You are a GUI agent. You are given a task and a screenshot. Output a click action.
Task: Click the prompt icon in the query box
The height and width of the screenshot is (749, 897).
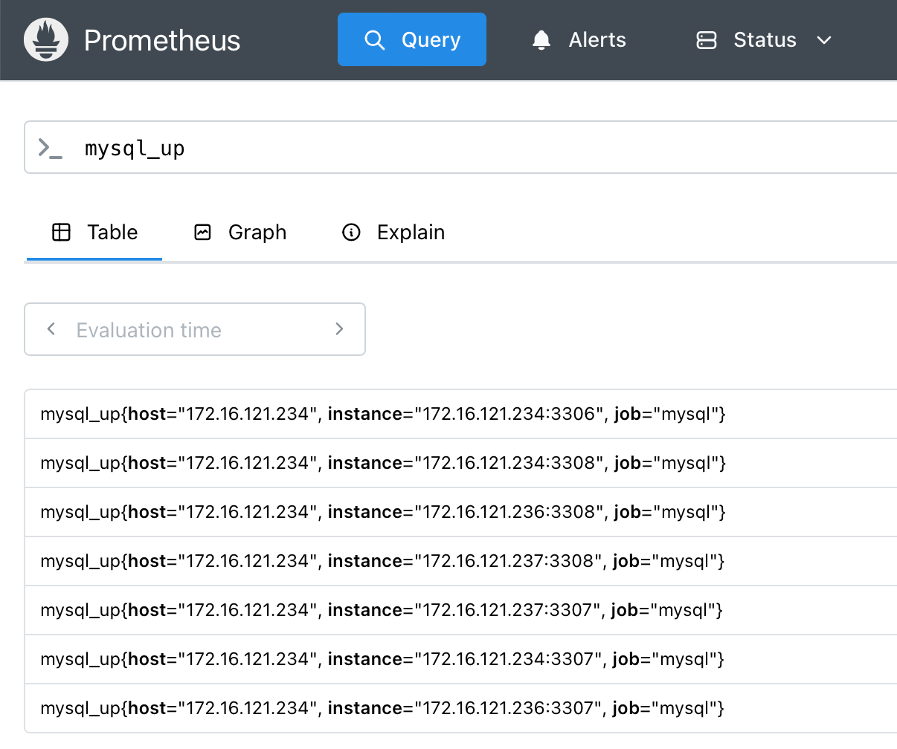coord(50,148)
